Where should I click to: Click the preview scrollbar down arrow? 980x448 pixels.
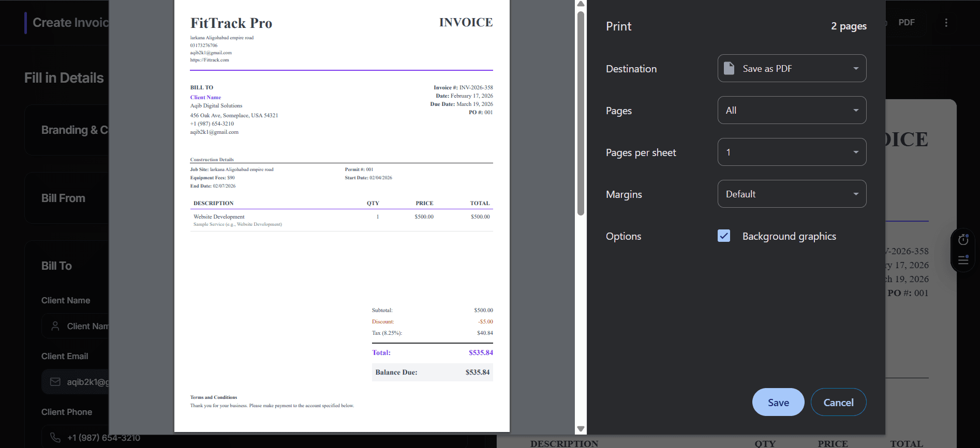tap(581, 429)
